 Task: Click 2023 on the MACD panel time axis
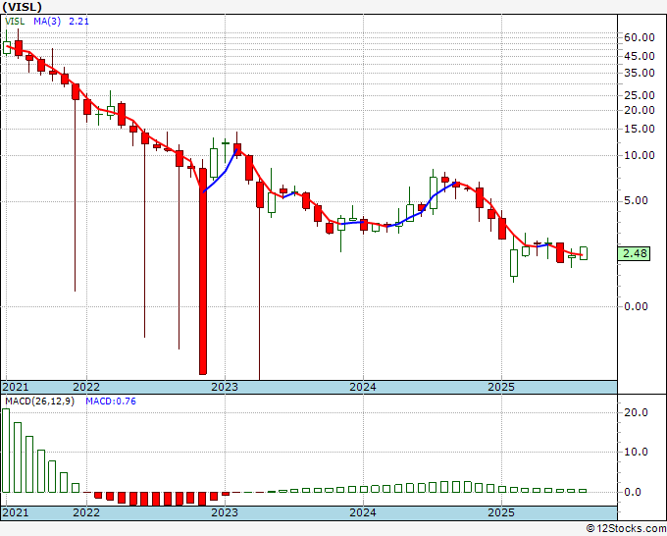(x=225, y=512)
